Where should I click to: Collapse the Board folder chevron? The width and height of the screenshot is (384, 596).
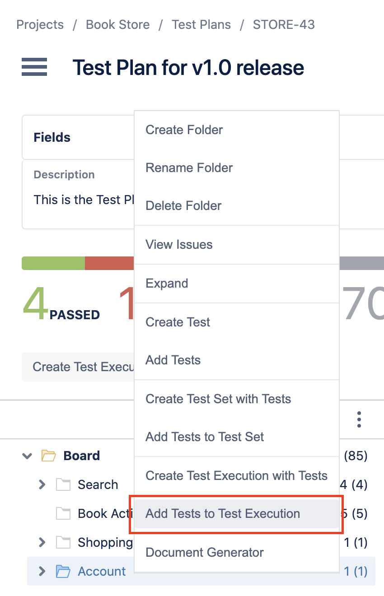[27, 456]
